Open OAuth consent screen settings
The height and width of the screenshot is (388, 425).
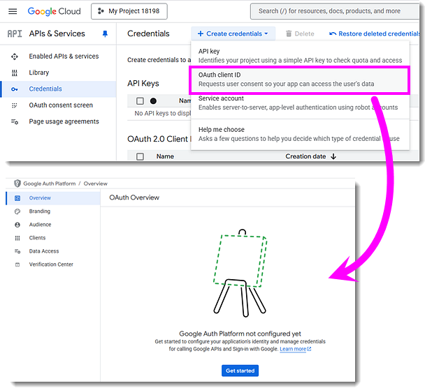pyautogui.click(x=61, y=105)
